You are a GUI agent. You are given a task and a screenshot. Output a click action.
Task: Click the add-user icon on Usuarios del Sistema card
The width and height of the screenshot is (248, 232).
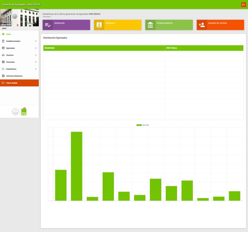(202, 25)
